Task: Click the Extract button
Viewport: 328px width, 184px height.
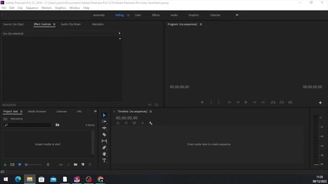Action: pyautogui.click(x=282, y=102)
